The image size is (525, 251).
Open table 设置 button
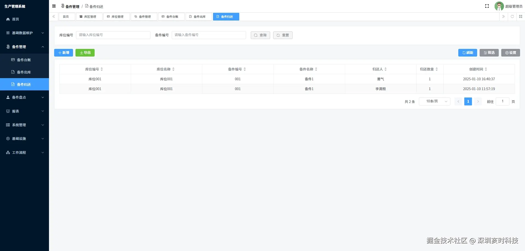[x=511, y=53]
